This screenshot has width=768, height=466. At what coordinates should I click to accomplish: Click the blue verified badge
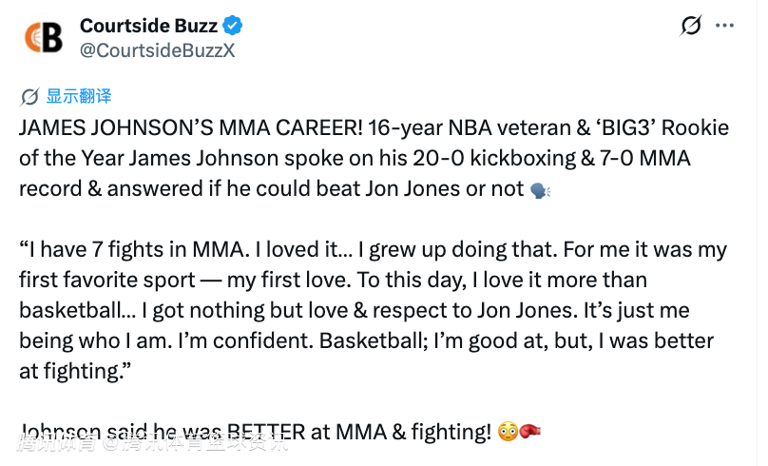click(x=232, y=26)
